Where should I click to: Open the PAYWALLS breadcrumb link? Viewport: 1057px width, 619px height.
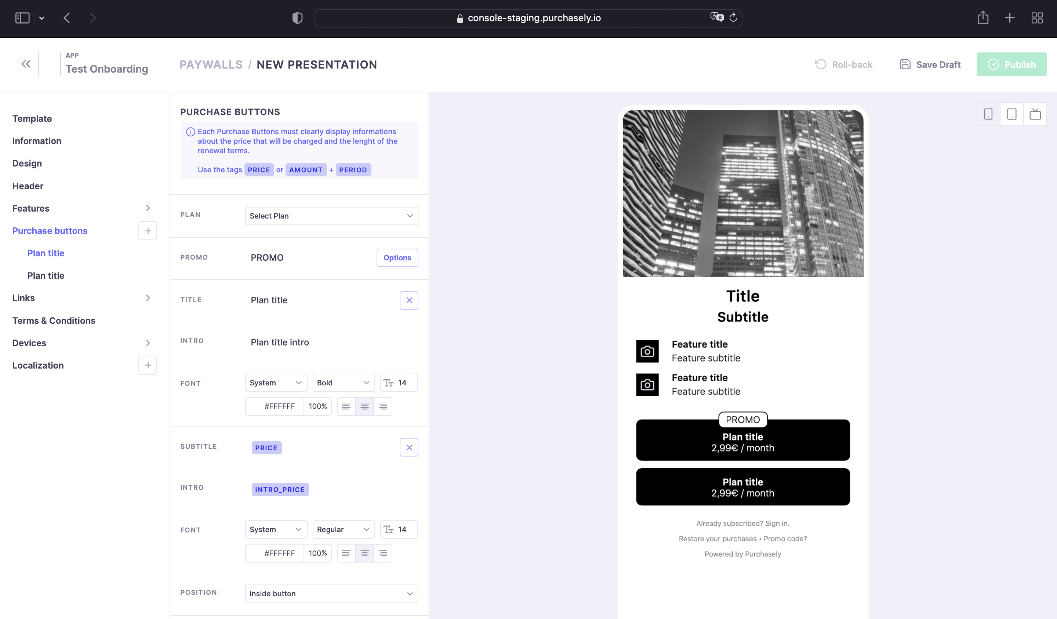211,65
